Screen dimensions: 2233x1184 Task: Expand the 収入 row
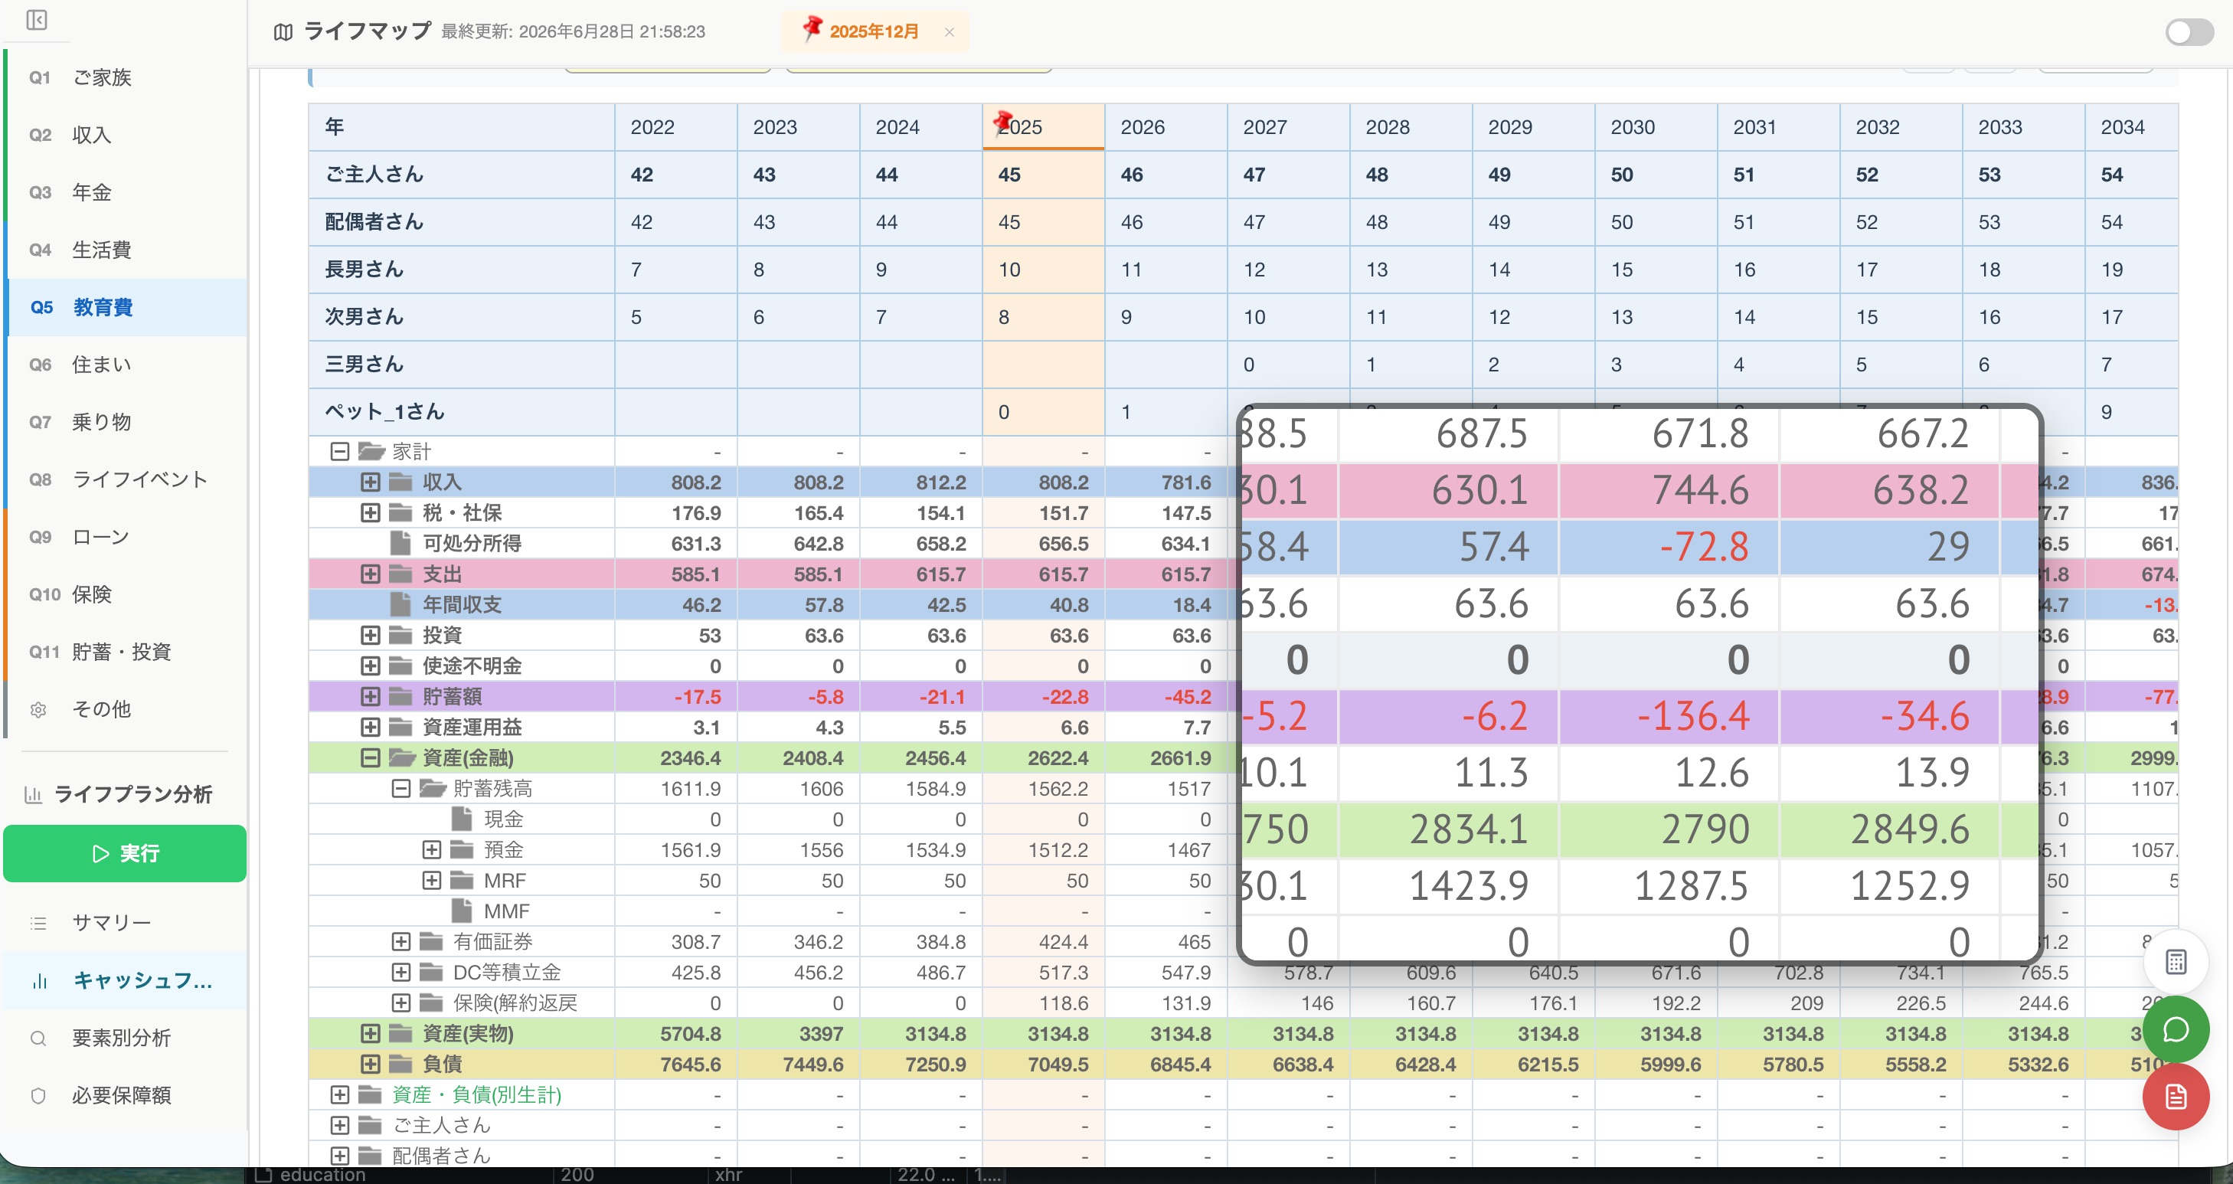pyautogui.click(x=370, y=482)
